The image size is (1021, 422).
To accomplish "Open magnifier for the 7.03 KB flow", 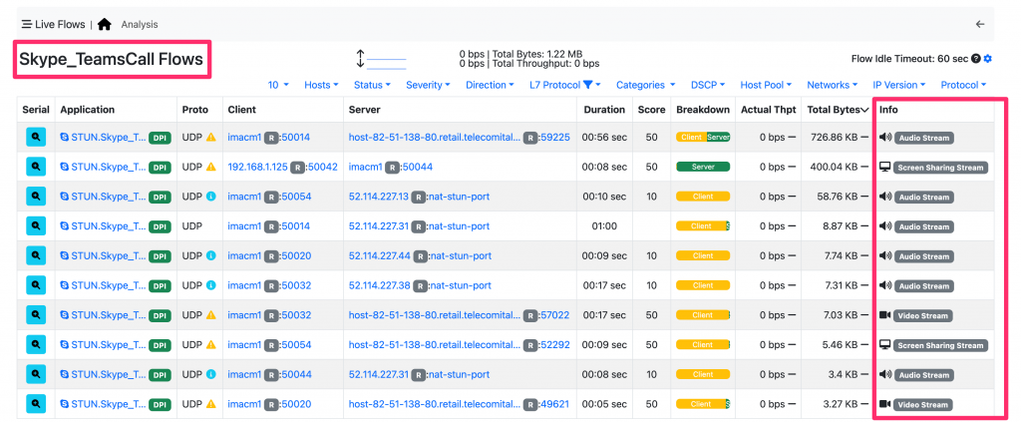I will 36,315.
